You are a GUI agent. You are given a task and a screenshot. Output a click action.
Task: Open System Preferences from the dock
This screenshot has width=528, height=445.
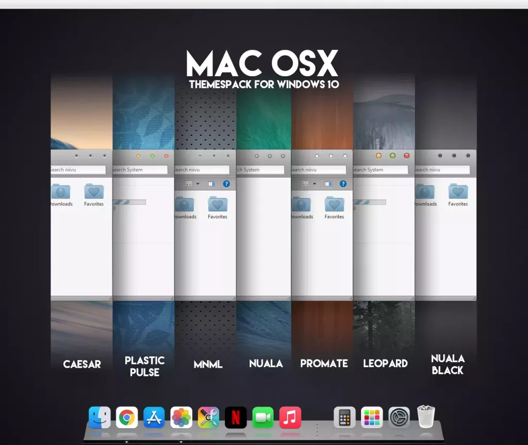tap(400, 417)
